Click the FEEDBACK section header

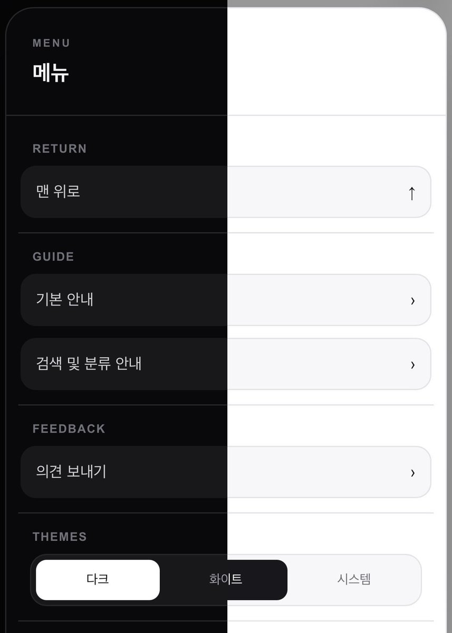(x=69, y=429)
